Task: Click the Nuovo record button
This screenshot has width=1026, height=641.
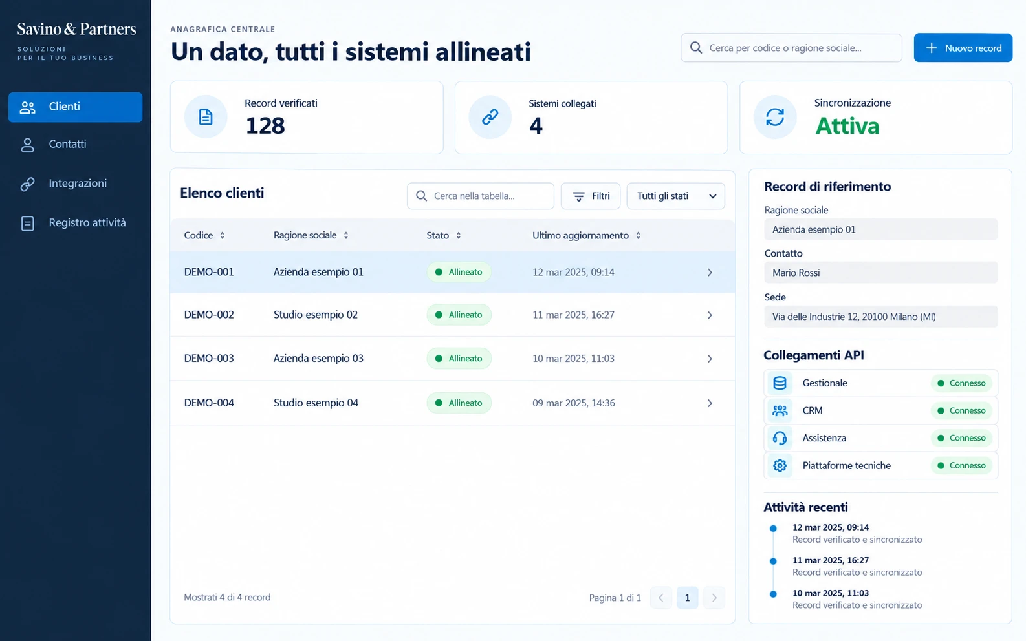Action: click(x=963, y=48)
